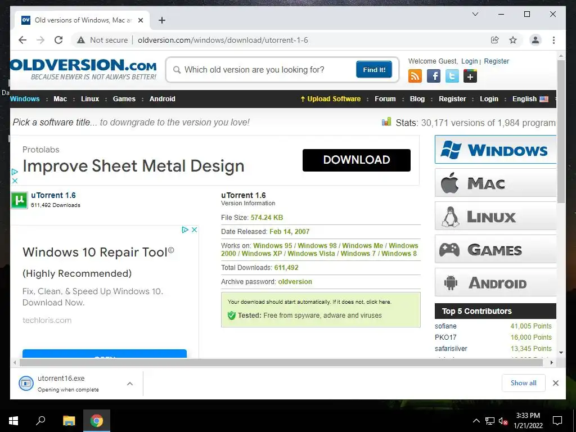Open the Chrome three-dot menu
Image resolution: width=576 pixels, height=432 pixels.
point(553,40)
